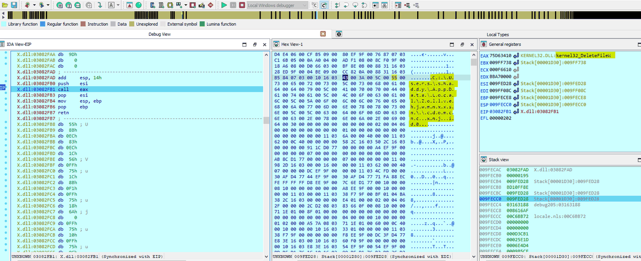Click the red stop-sign breakpoint icon
The height and width of the screenshot is (261, 641).
[x=211, y=5]
